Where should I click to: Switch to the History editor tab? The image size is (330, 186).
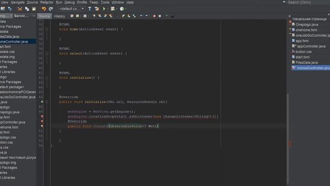pyautogui.click(x=59, y=16)
